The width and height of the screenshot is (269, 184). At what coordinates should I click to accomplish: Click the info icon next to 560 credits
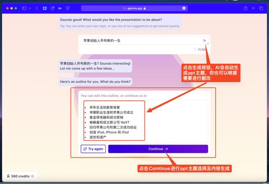point(32,176)
